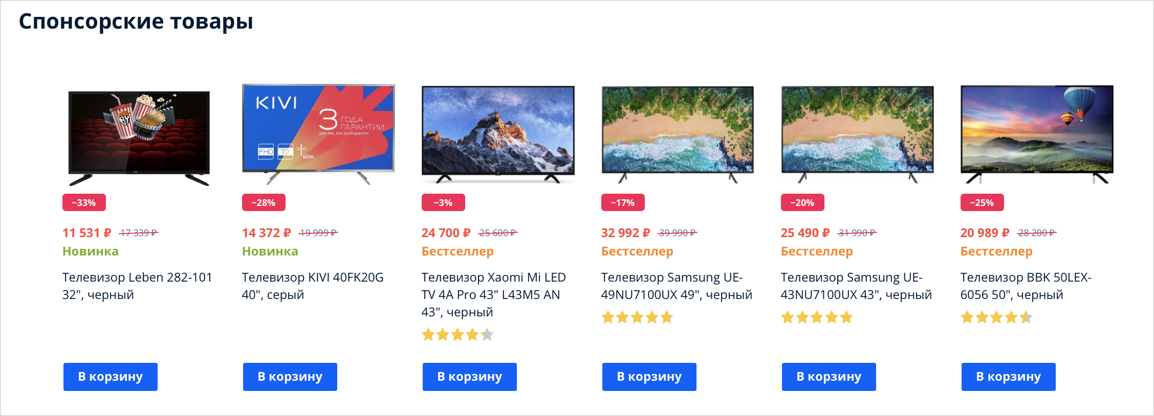Open the Samsung 43-inch TV image
1154x416 pixels.
point(857,134)
